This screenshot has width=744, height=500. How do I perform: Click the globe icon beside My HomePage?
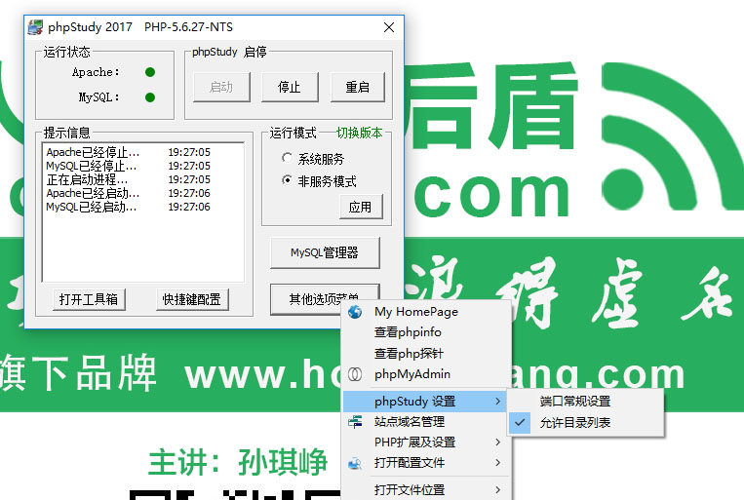pyautogui.click(x=354, y=312)
